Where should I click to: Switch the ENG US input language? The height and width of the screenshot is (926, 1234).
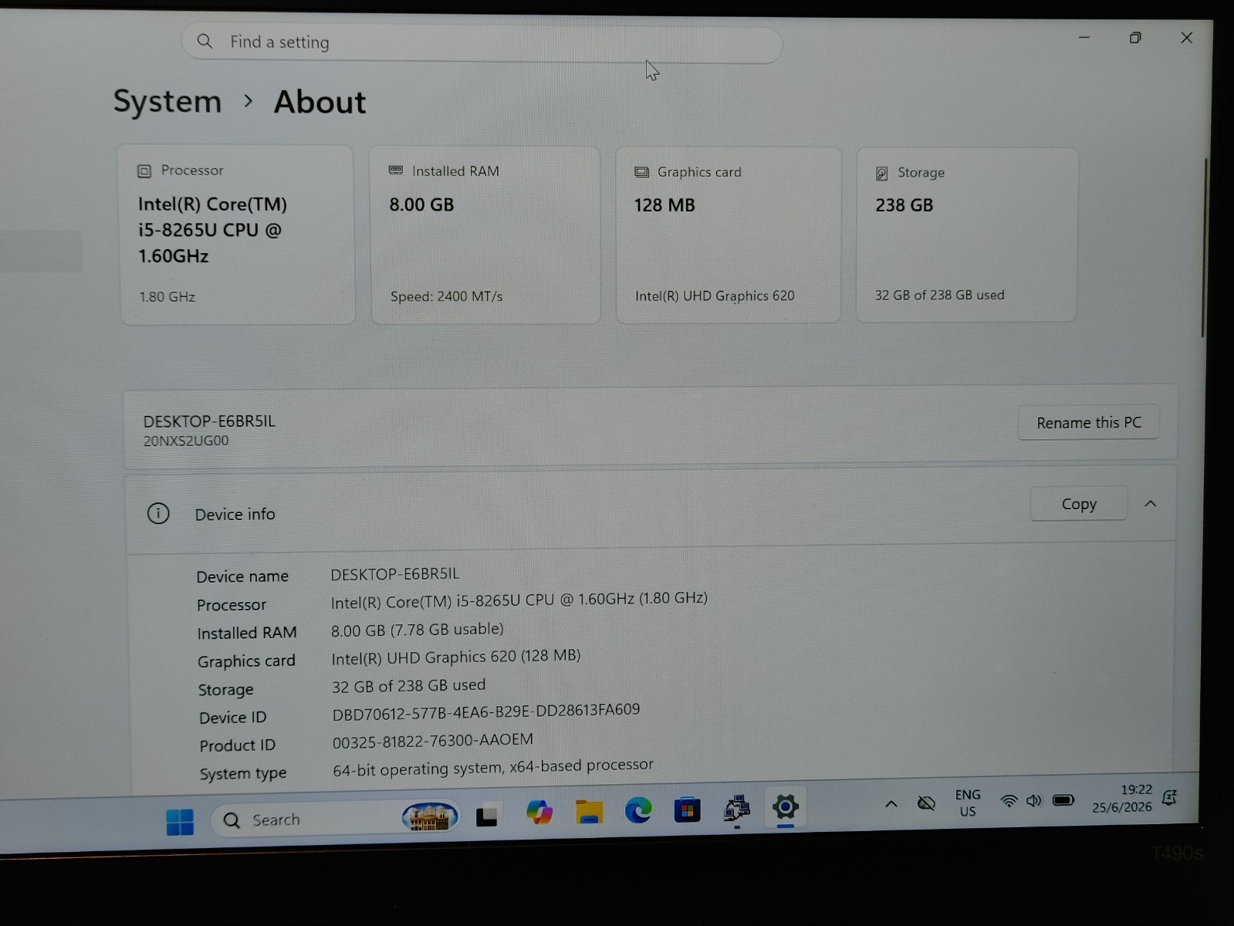click(968, 803)
